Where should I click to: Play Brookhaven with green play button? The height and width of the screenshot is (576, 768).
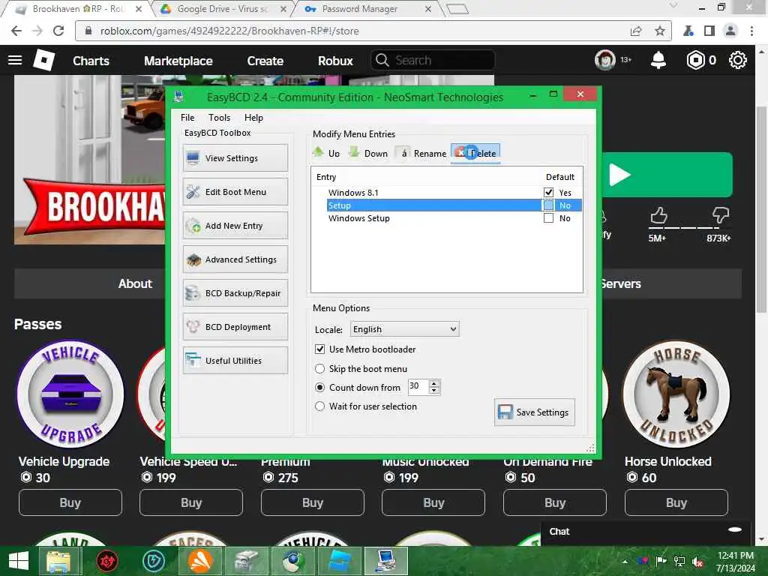(x=667, y=175)
